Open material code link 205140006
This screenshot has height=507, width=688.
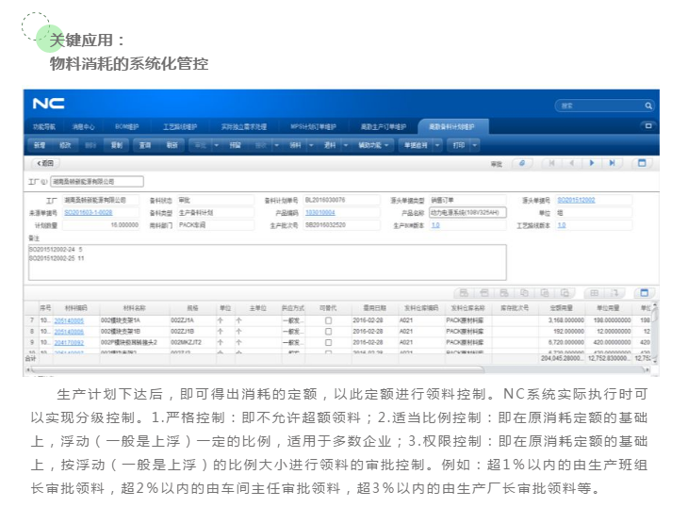(69, 332)
